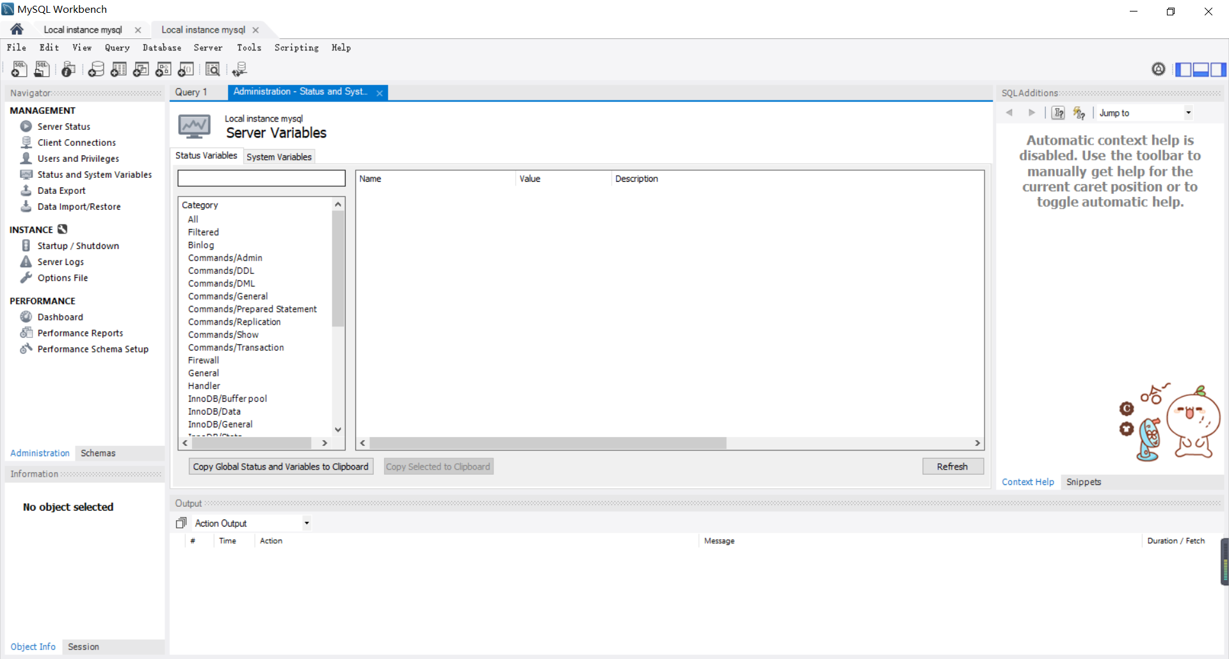Switch to System Variables tab
1229x659 pixels.
coord(279,157)
